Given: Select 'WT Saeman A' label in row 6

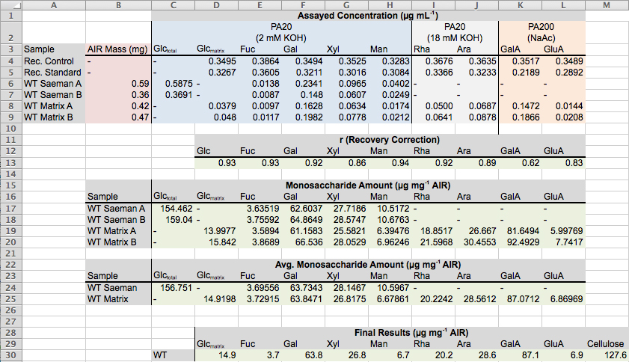Looking at the screenshot, I should click(x=54, y=84).
